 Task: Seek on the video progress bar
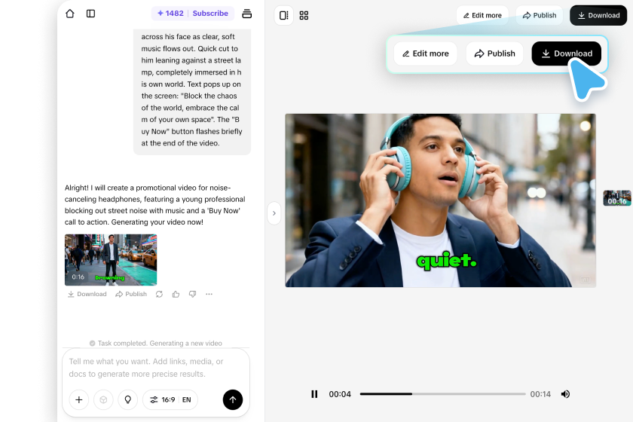pyautogui.click(x=442, y=393)
